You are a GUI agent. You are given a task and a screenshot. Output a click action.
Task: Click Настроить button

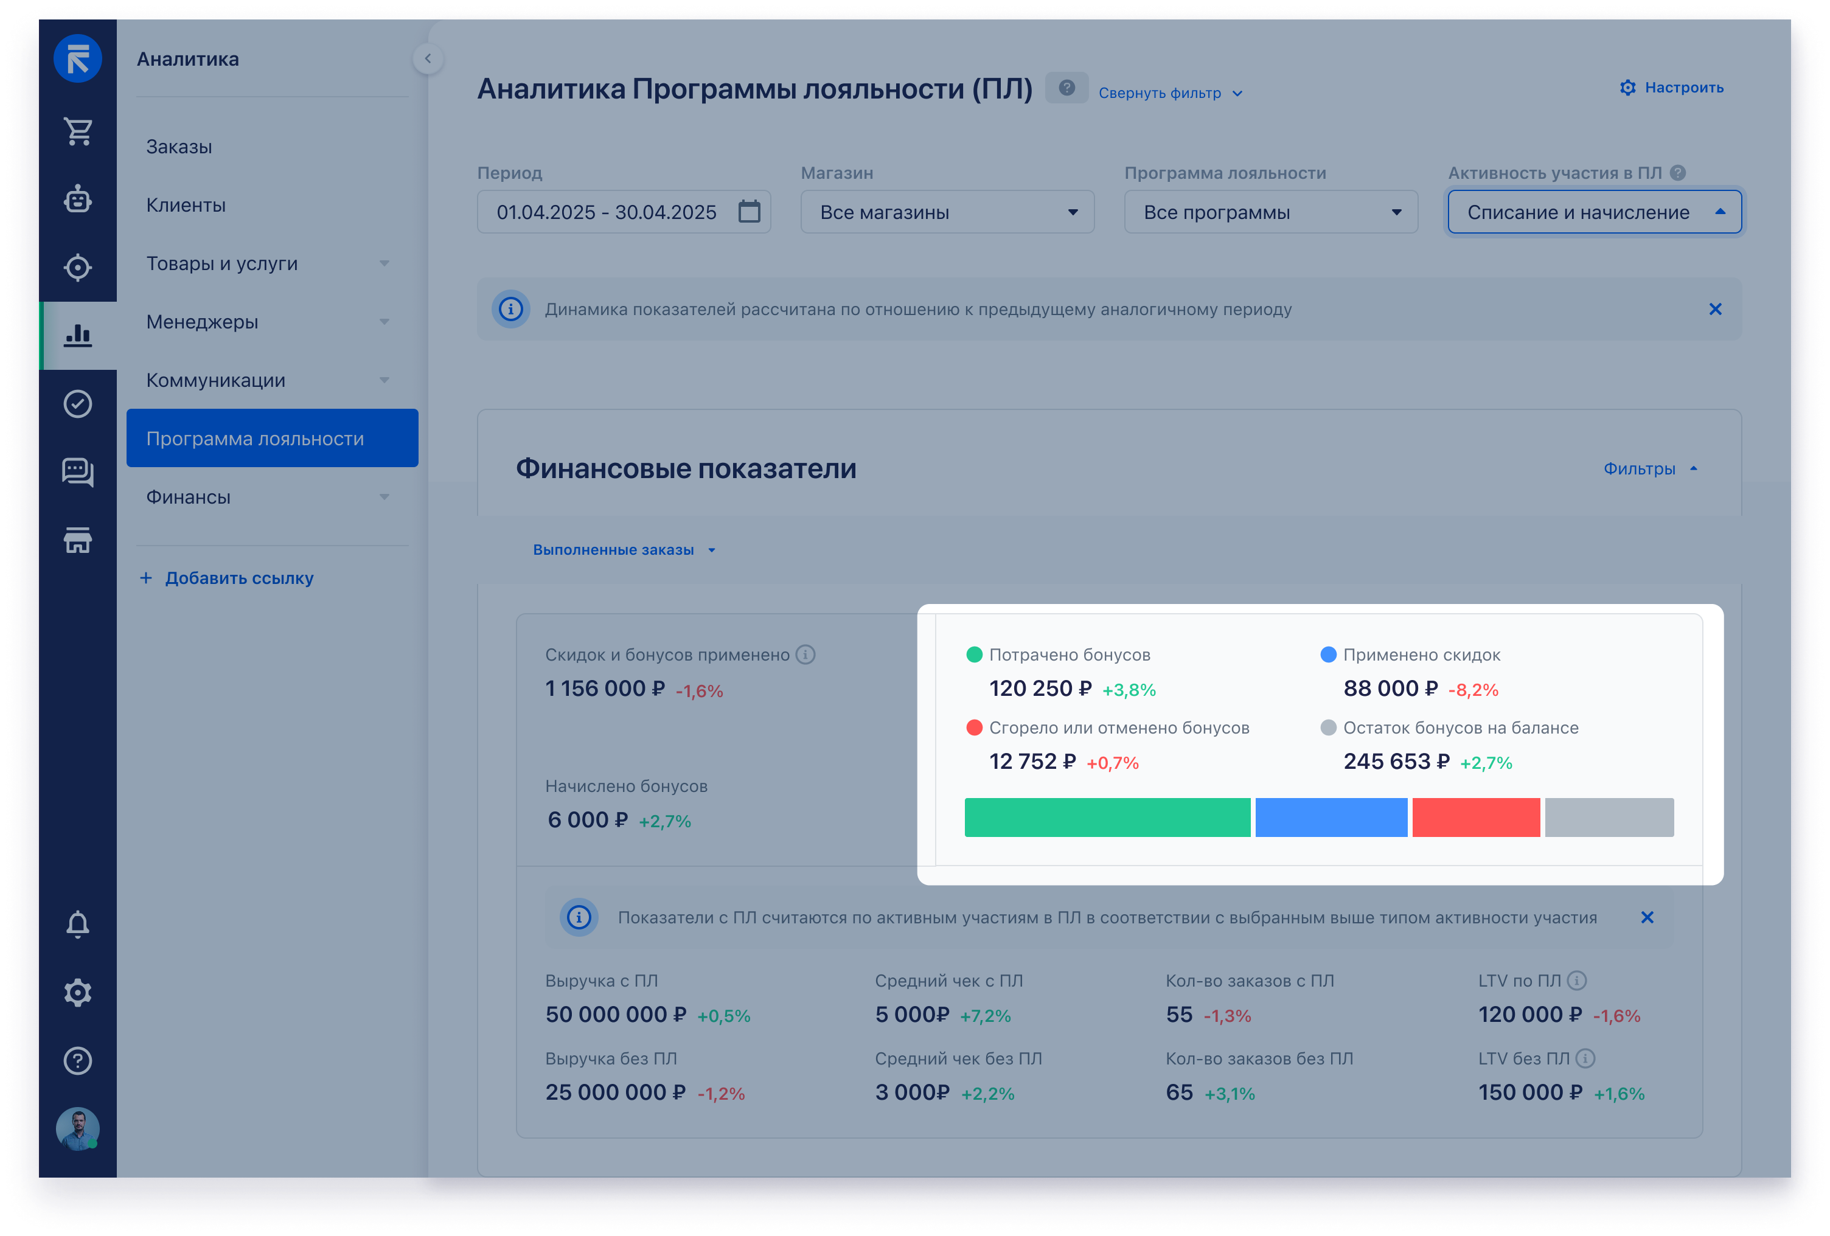point(1672,88)
